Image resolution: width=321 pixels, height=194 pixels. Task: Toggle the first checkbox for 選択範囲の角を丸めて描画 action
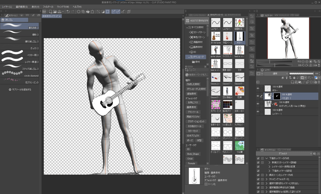pos(258,187)
